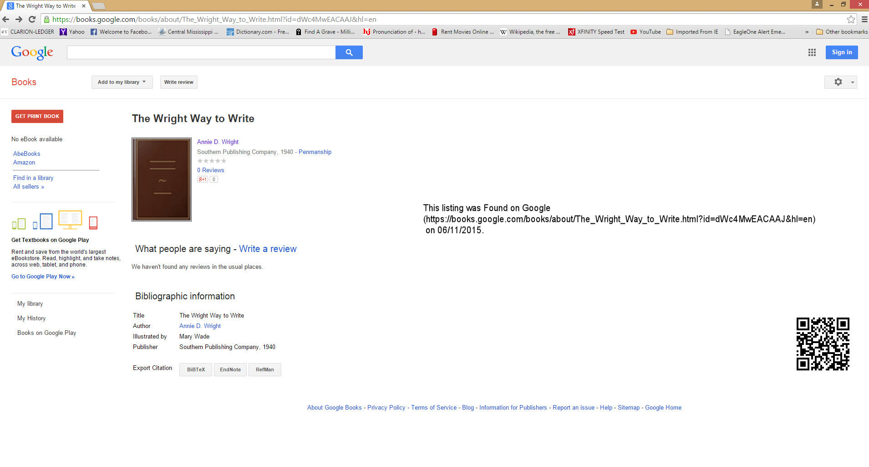Open the Other bookmarks folder
The image size is (869, 467).
842,32
